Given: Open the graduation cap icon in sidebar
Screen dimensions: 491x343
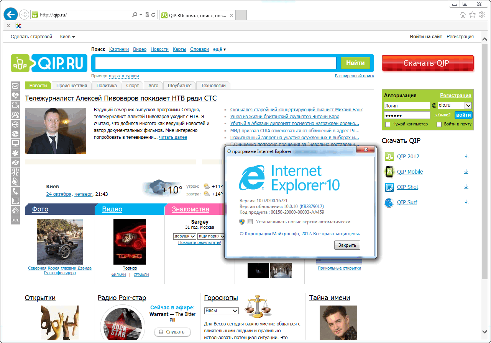Looking at the screenshot, I should 15,163.
